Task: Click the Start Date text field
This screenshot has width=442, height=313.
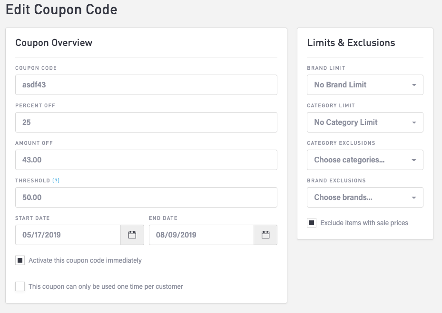Action: (68, 235)
